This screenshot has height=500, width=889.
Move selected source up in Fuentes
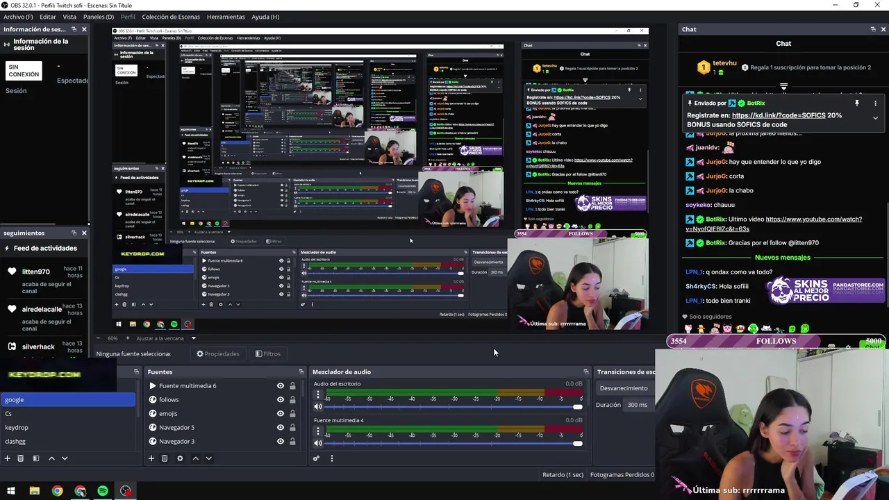(195, 458)
